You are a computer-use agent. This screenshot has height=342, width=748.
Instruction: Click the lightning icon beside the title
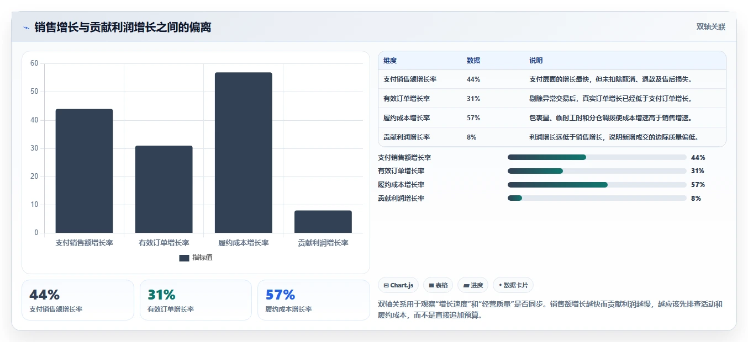(x=26, y=27)
